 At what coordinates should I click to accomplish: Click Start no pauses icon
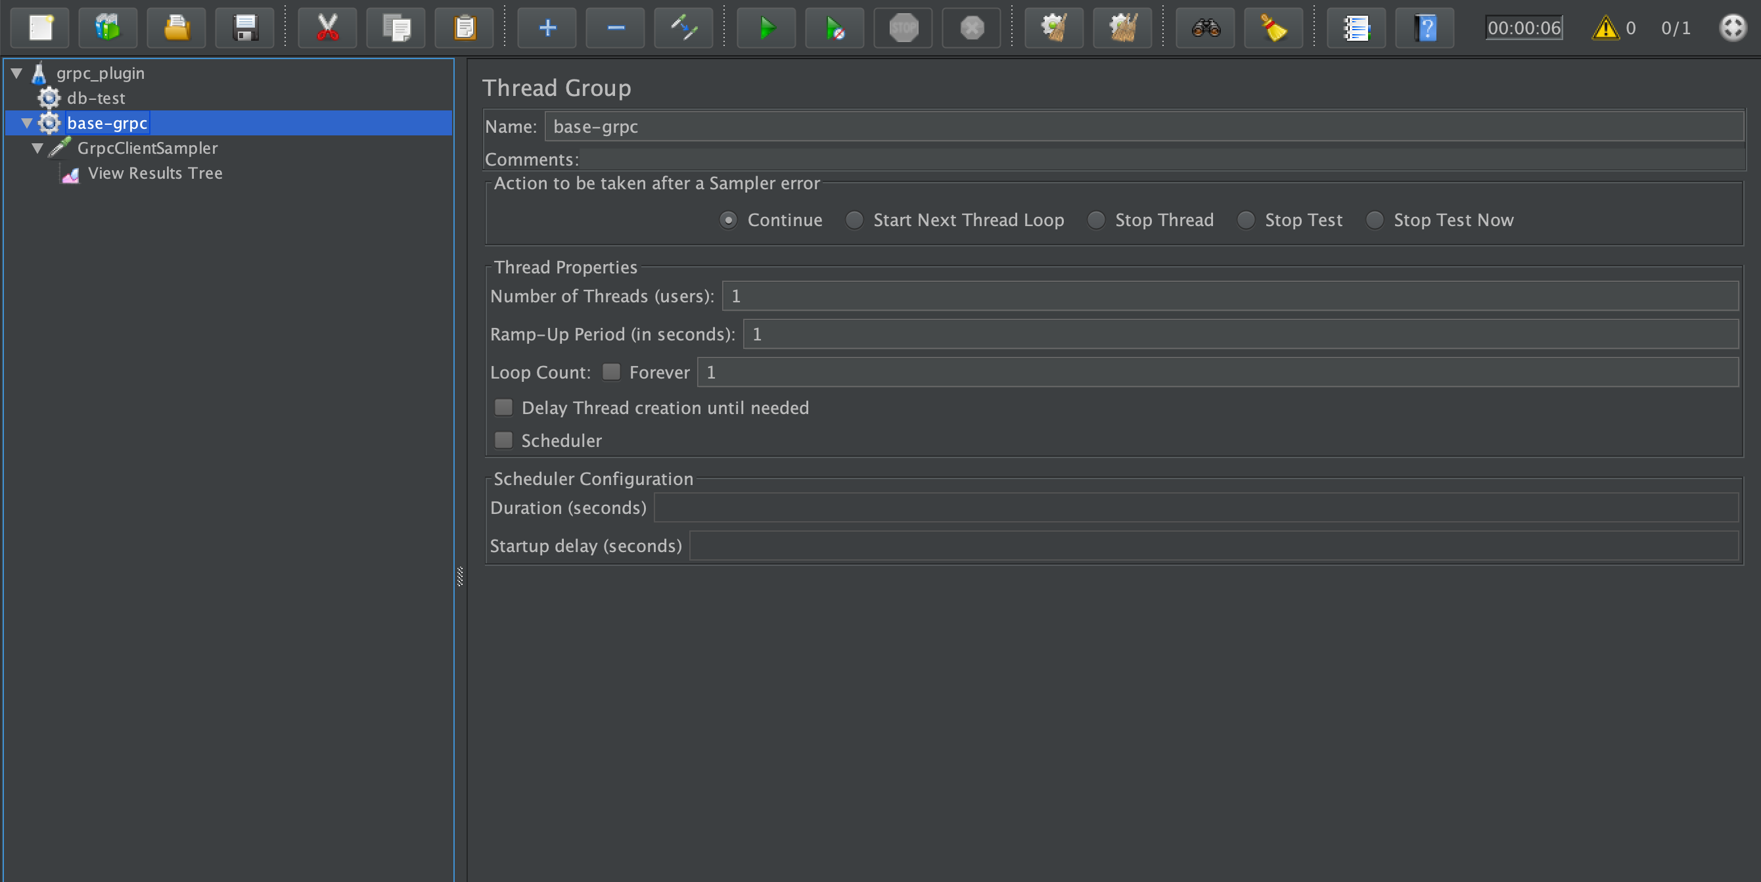coord(834,28)
